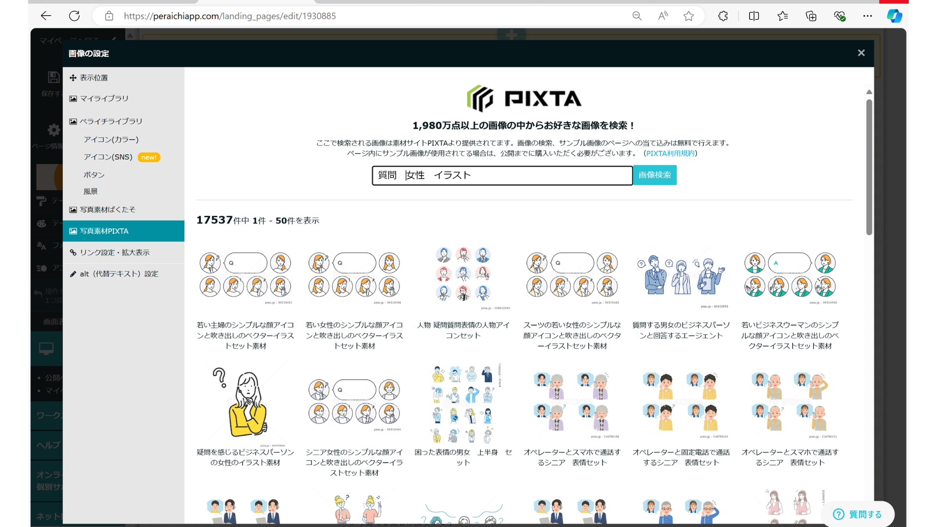Screen dimensions: 937x527
Task: Open browser essentials heart icon
Action: [839, 16]
